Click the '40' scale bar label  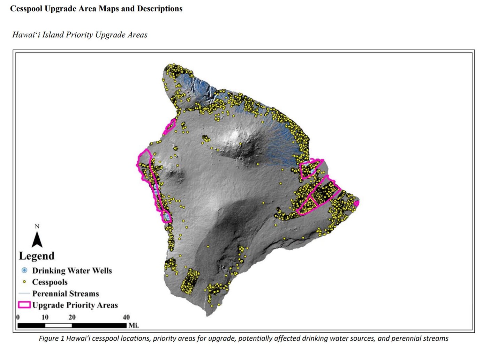tap(126, 317)
